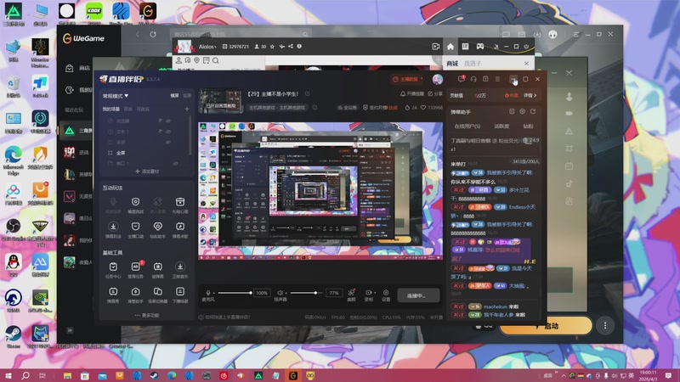Open the 找搭子 tab in the Aiolos window

(x=473, y=64)
